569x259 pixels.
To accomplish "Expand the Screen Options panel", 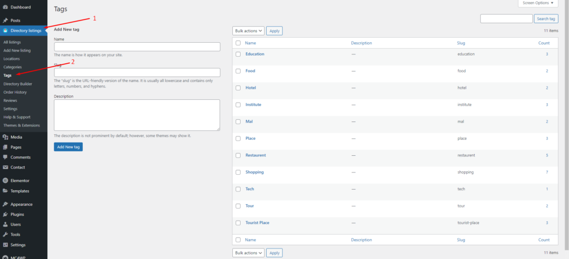I will coord(538,3).
